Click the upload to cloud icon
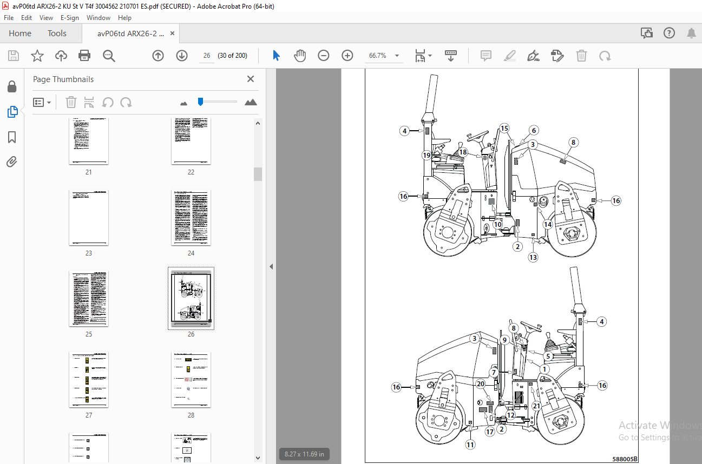The height and width of the screenshot is (464, 702). [x=61, y=56]
